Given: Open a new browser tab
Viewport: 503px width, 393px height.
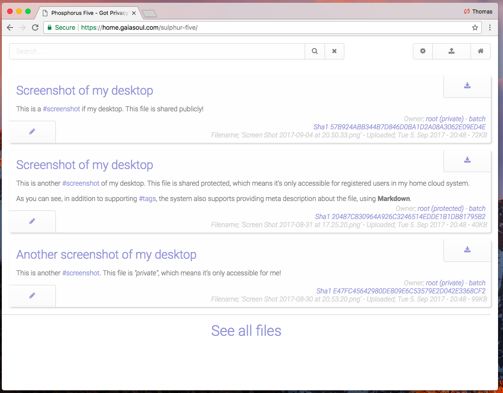Looking at the screenshot, I should point(149,14).
